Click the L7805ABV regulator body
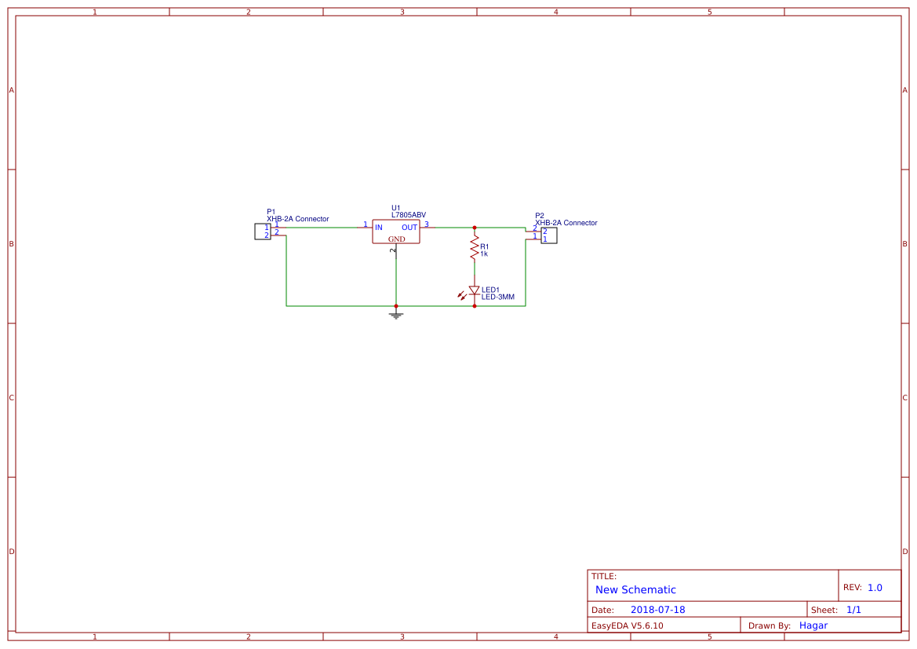This screenshot has width=917, height=649. coord(396,232)
